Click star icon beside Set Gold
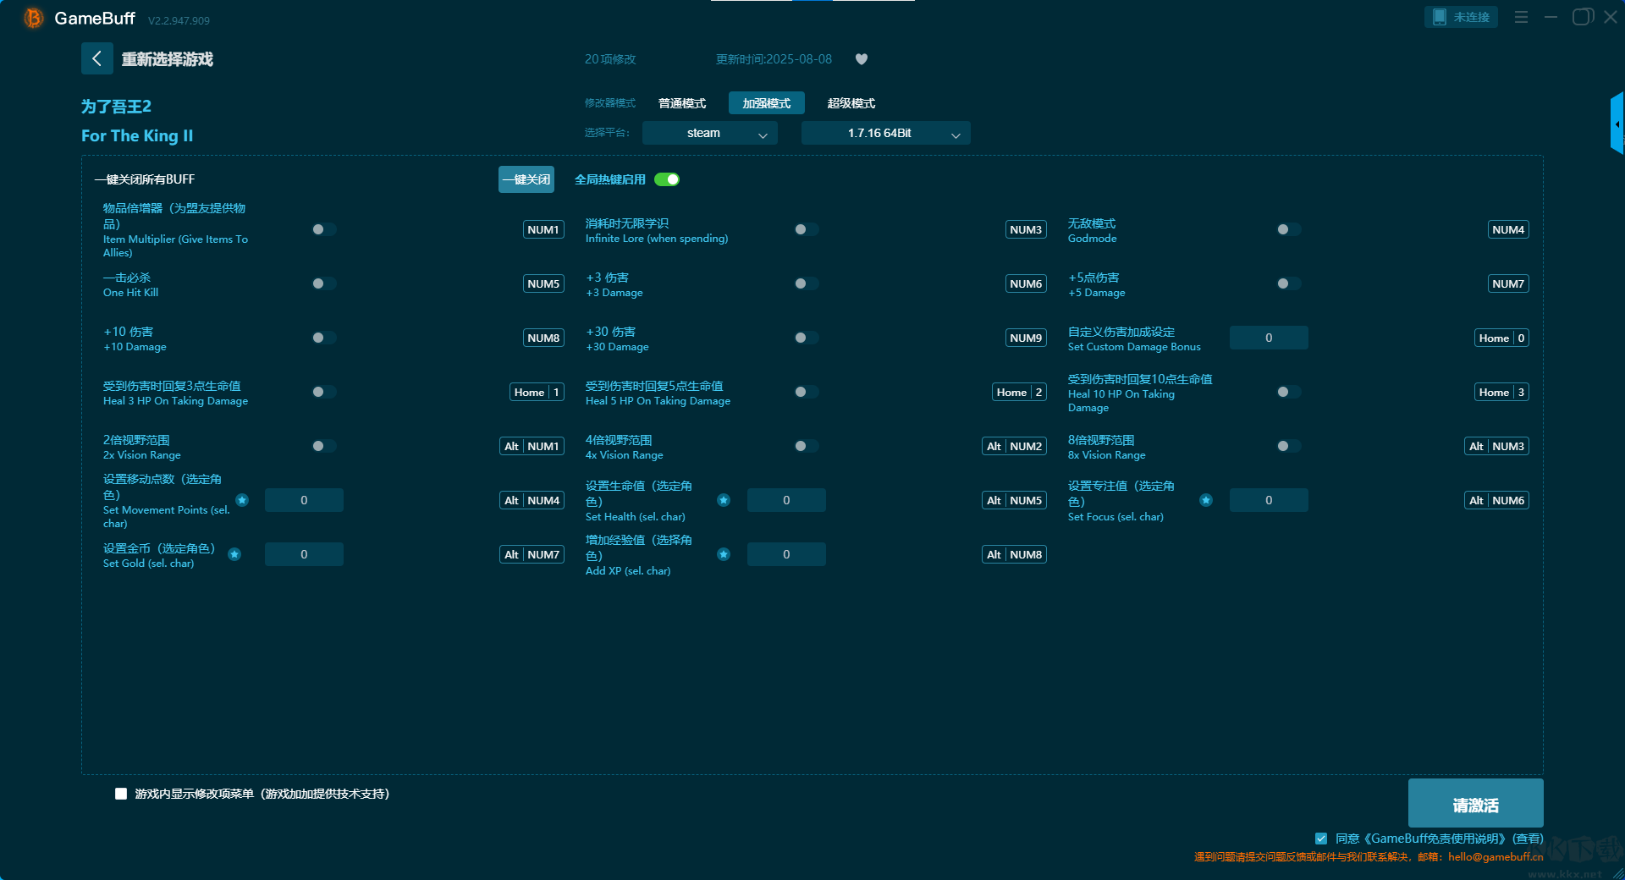 pos(234,554)
